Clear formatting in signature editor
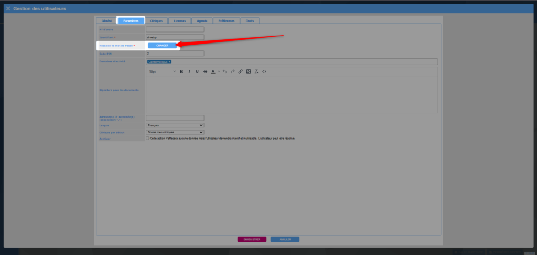The image size is (537, 255). point(256,71)
